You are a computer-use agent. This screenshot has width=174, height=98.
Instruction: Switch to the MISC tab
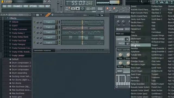[127, 29]
